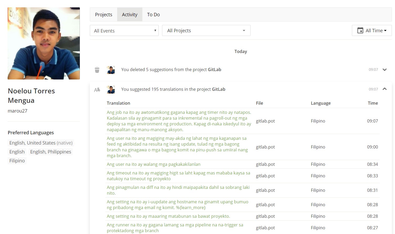
Task: Click avatar next to 'You suggested 195 translations'
Action: (111, 89)
